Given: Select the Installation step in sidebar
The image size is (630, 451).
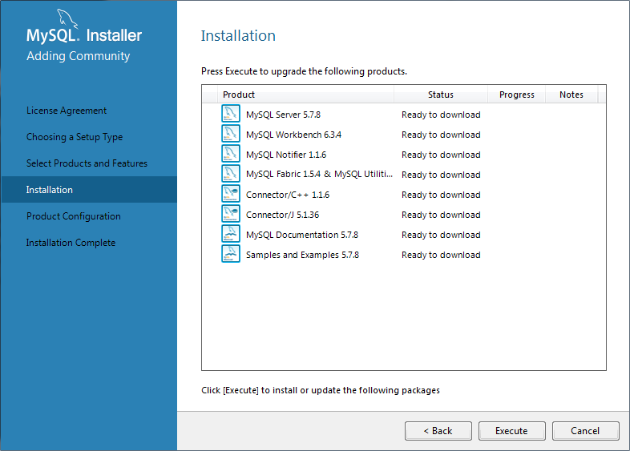Looking at the screenshot, I should (x=89, y=190).
